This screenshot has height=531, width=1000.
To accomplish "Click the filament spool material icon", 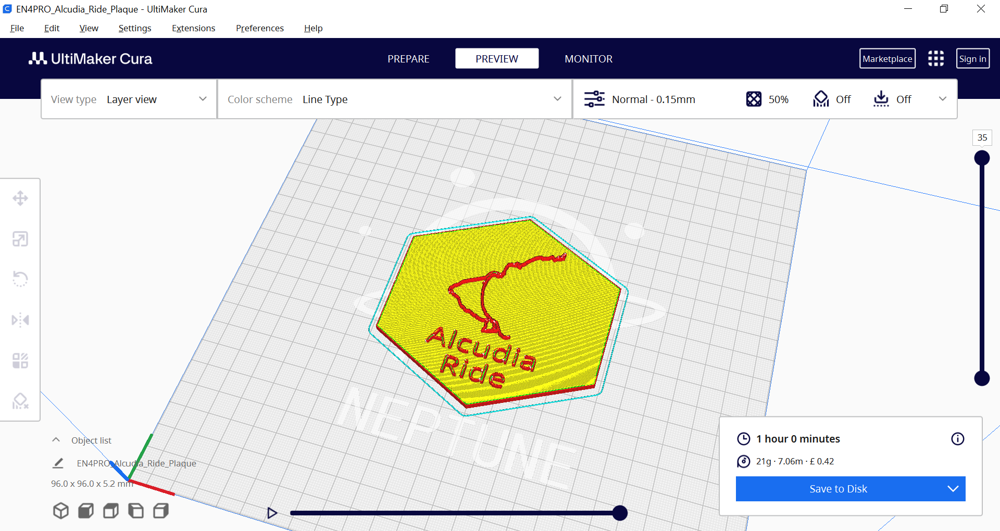I will 744,461.
